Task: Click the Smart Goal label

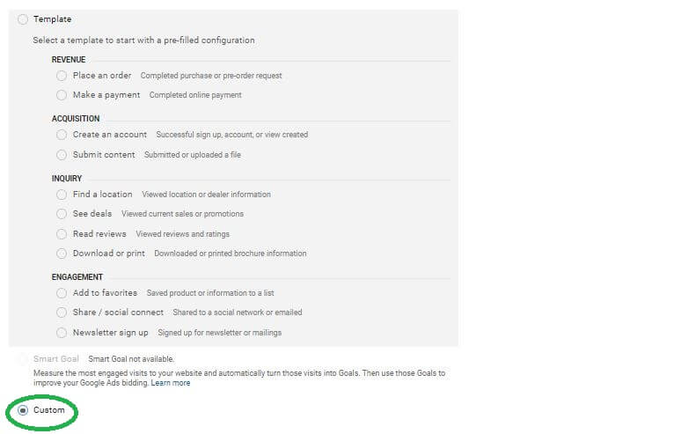Action: click(56, 359)
